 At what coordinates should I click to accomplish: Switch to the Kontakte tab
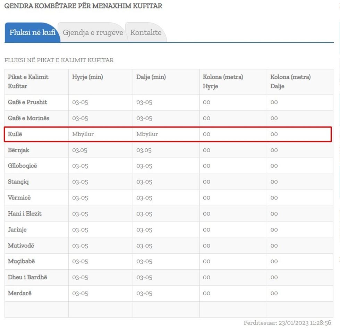(146, 33)
